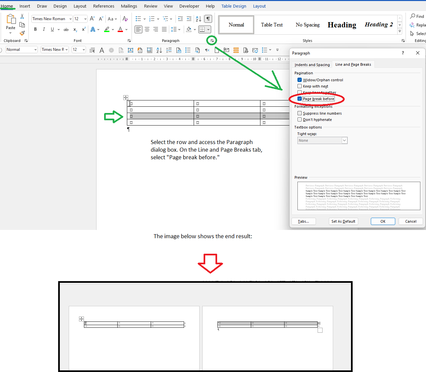Expand the Borders dropdown arrow
Viewport: 426px width, 372px height.
tap(209, 29)
